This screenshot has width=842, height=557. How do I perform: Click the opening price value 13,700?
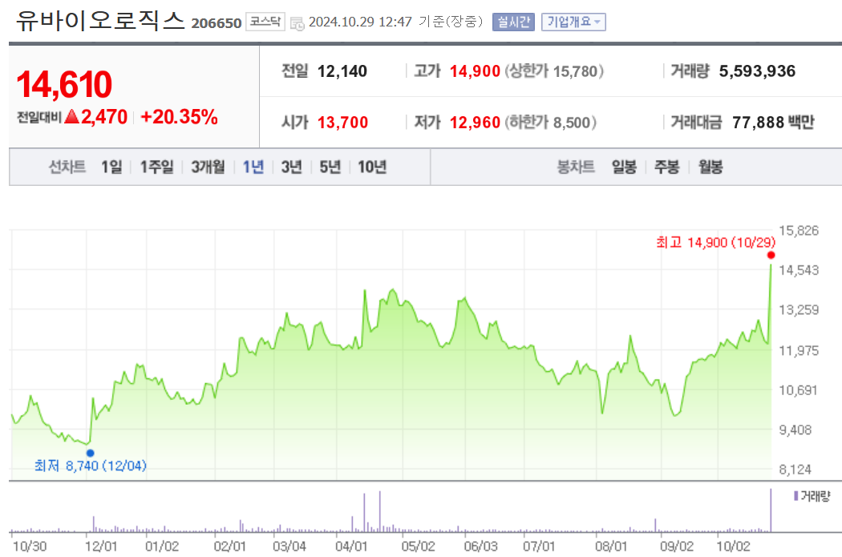(x=342, y=123)
